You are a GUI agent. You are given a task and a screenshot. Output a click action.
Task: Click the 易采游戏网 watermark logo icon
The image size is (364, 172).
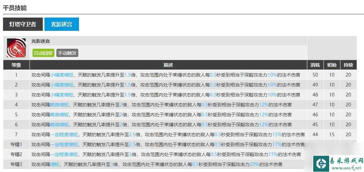(x=322, y=164)
